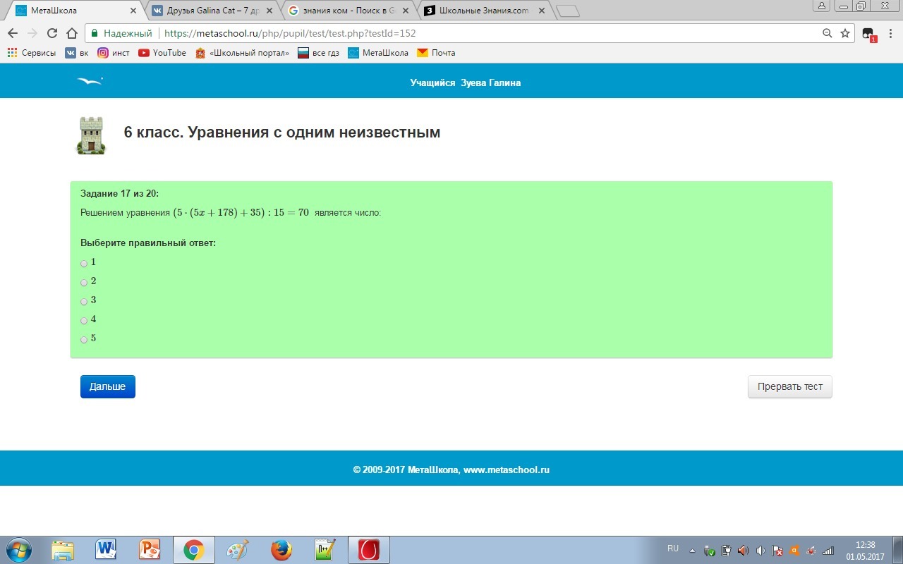
Task: Show hidden system tray icons
Action: click(x=693, y=550)
